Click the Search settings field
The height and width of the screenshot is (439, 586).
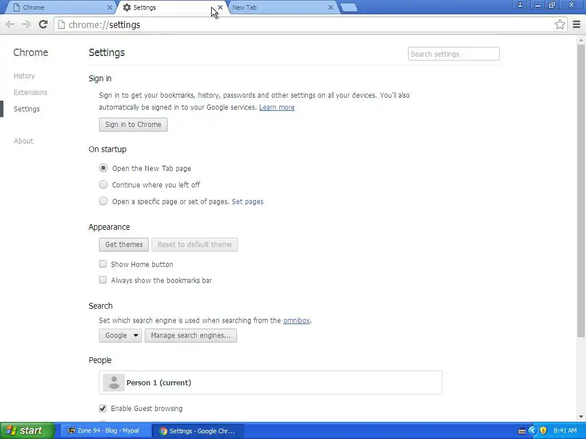click(453, 54)
